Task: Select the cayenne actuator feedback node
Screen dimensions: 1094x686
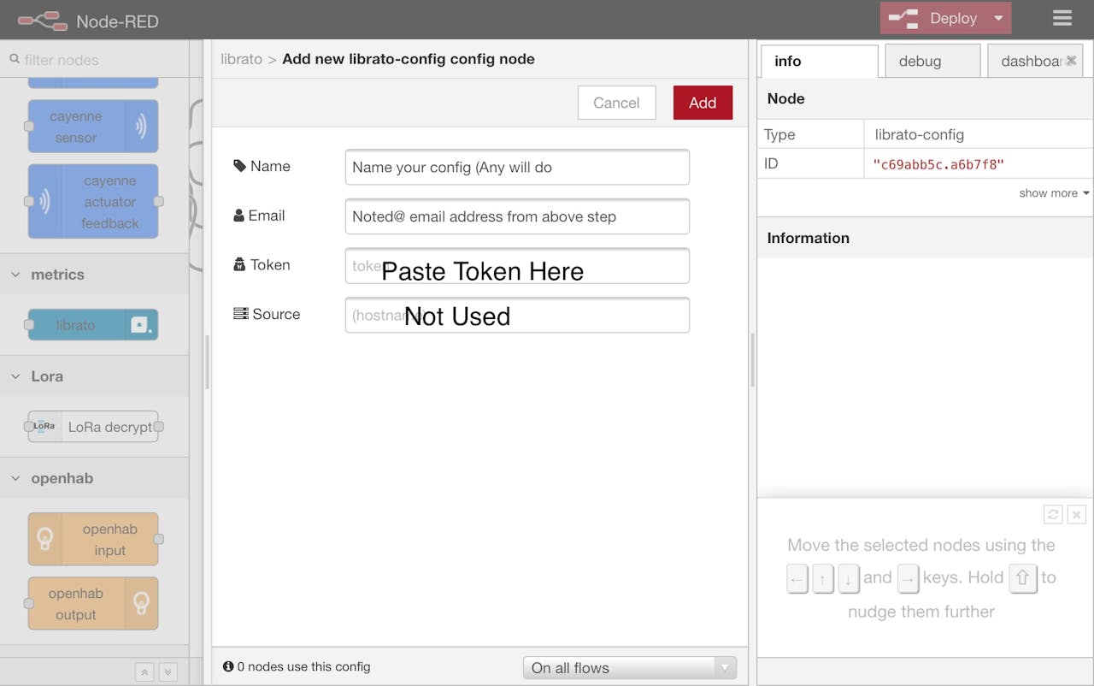Action: tap(93, 202)
